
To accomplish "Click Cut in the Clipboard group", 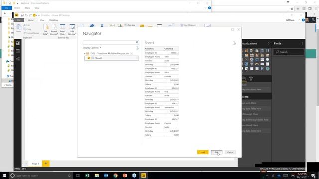I will pyautogui.click(x=26, y=25).
